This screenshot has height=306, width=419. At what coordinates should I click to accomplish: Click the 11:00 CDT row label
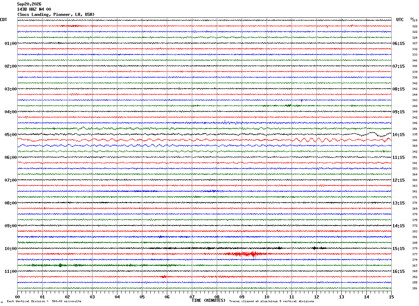11,271
